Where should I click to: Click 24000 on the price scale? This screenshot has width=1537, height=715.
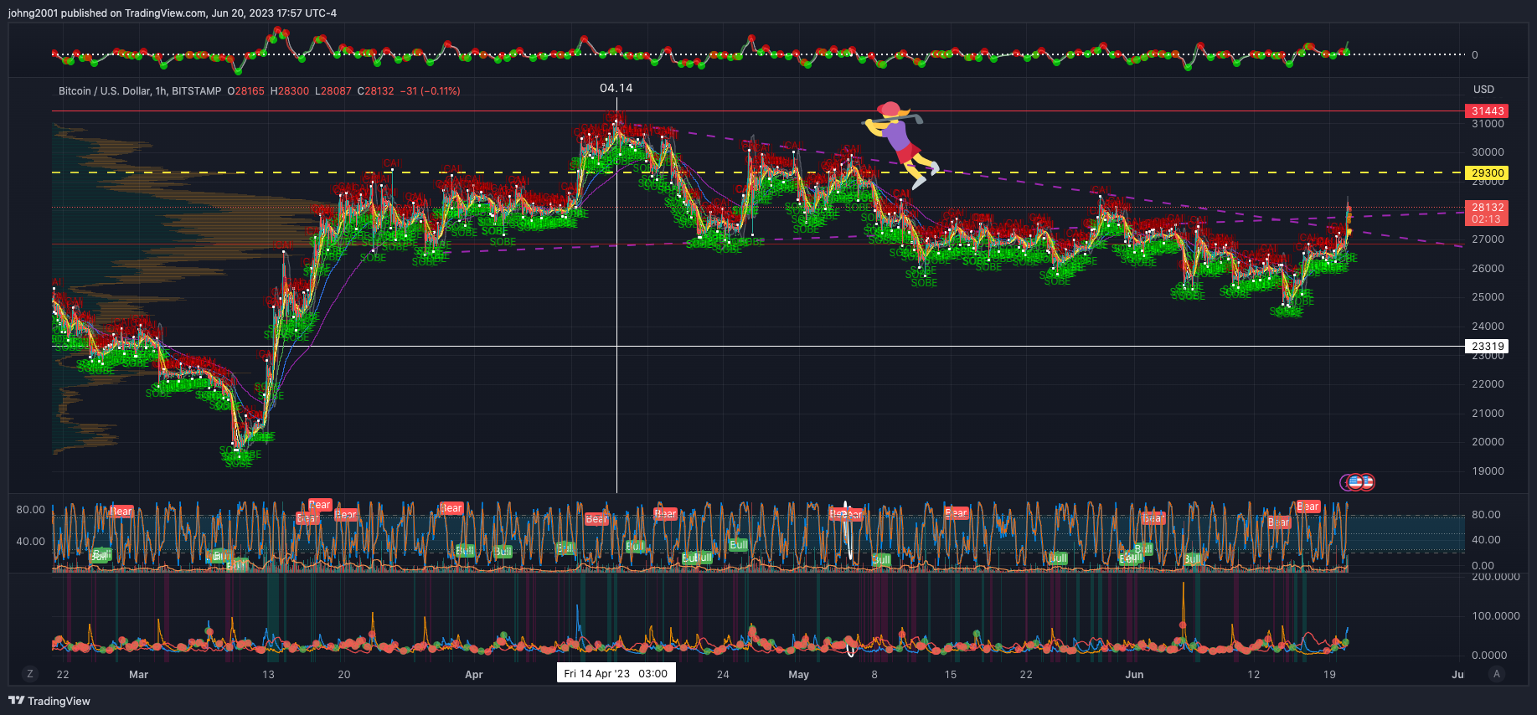tap(1488, 327)
